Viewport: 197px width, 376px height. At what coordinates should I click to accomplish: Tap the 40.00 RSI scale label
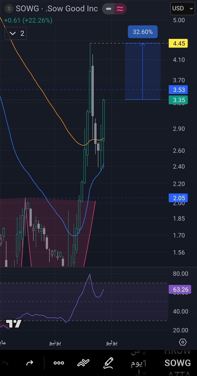click(x=180, y=311)
